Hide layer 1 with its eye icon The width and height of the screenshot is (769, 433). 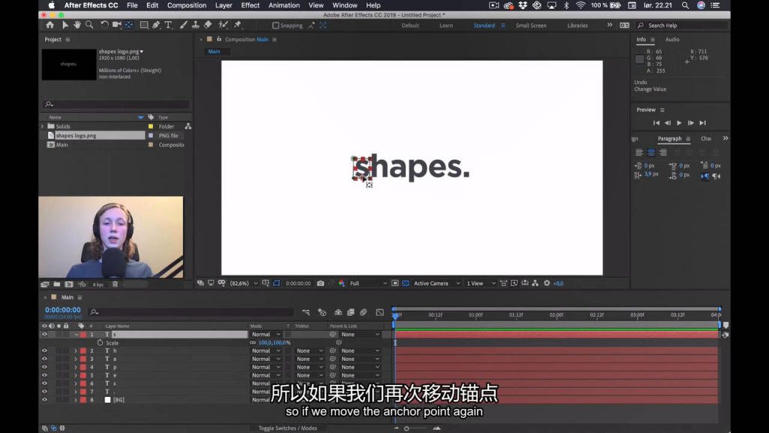[x=44, y=335]
